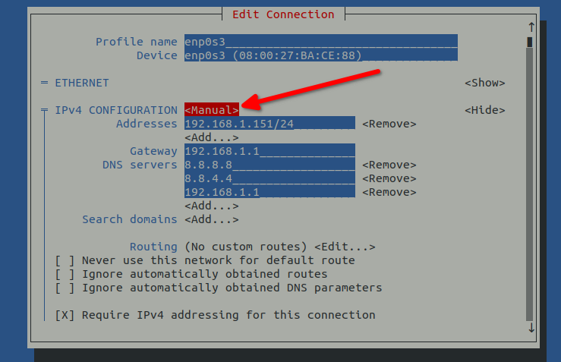Image resolution: width=561 pixels, height=362 pixels.
Task: Add another DNS server entry
Action: tap(211, 206)
